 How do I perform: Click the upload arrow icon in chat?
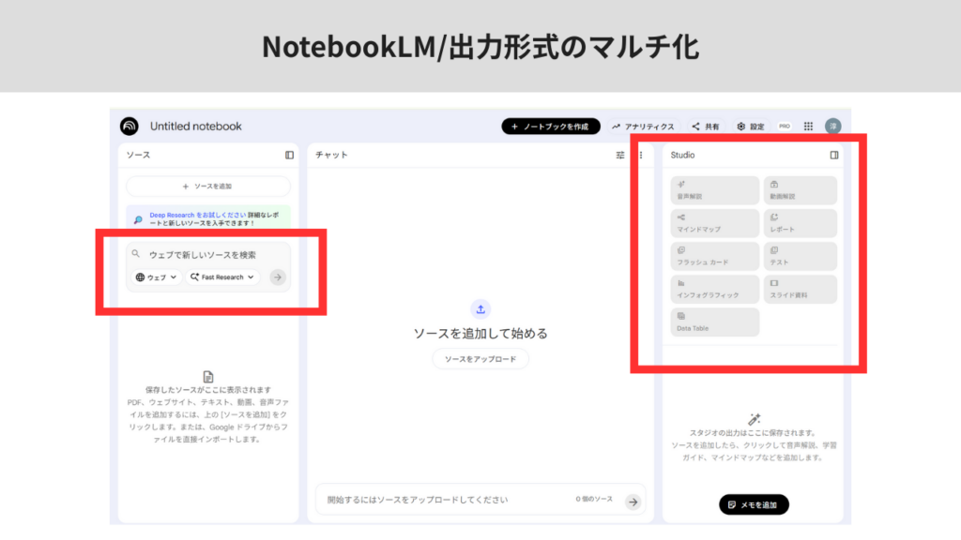pyautogui.click(x=480, y=309)
